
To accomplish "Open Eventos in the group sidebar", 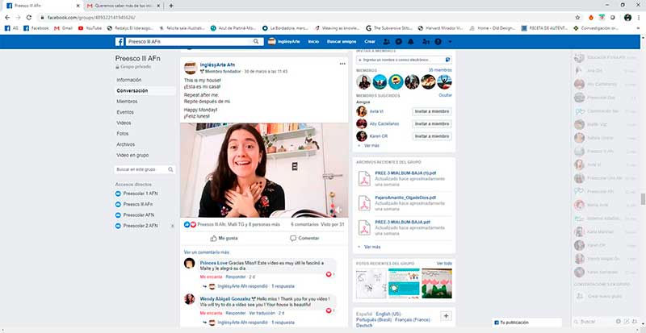I will [125, 112].
